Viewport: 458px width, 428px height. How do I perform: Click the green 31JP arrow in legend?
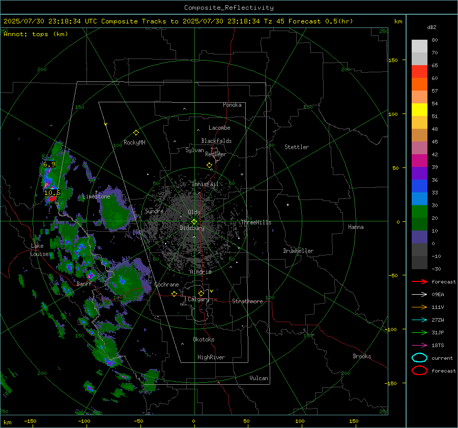point(419,332)
